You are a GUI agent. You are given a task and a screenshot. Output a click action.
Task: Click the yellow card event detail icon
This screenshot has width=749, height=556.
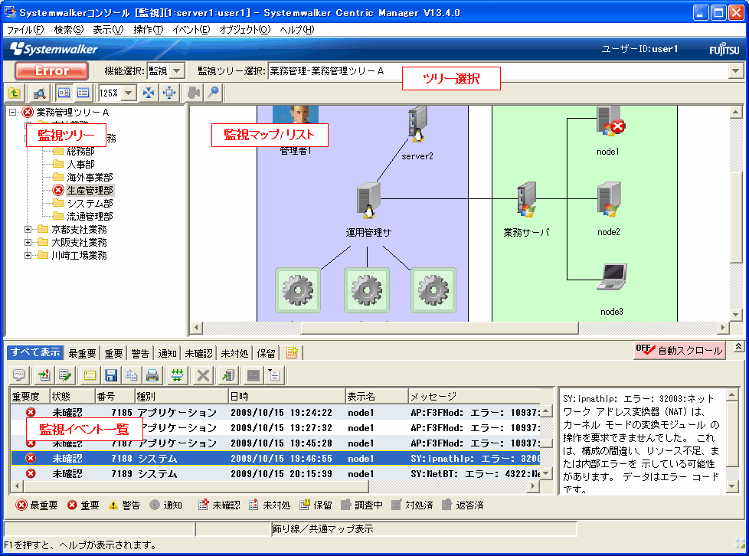pyautogui.click(x=90, y=375)
